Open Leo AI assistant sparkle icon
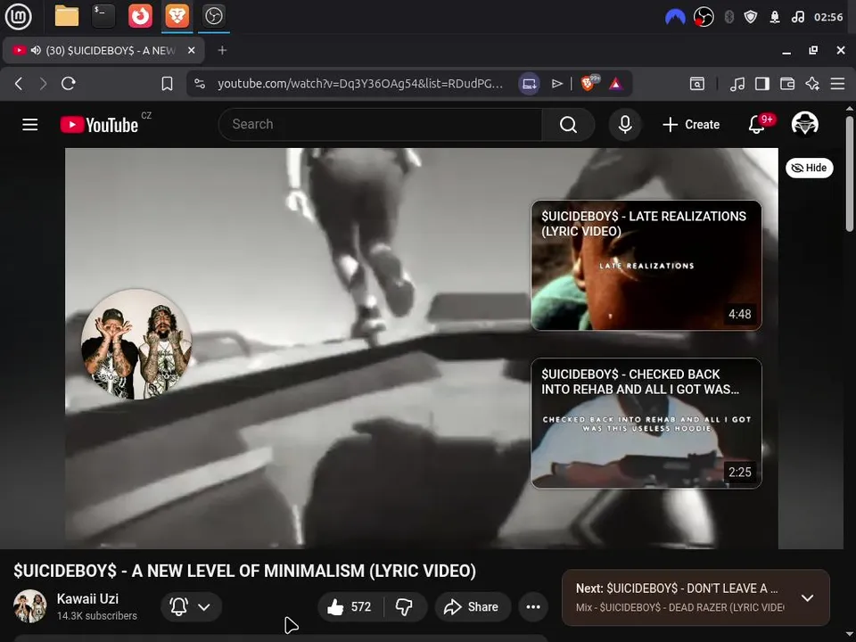 [x=812, y=84]
